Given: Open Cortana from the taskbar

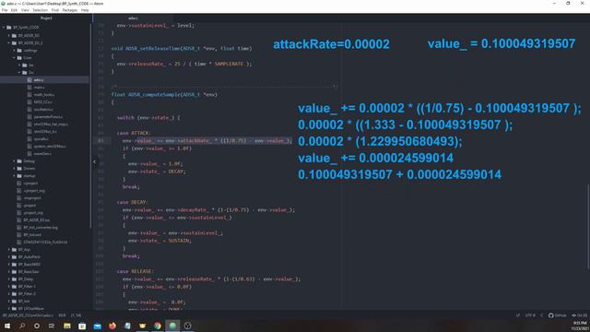Looking at the screenshot, I should coord(37,326).
